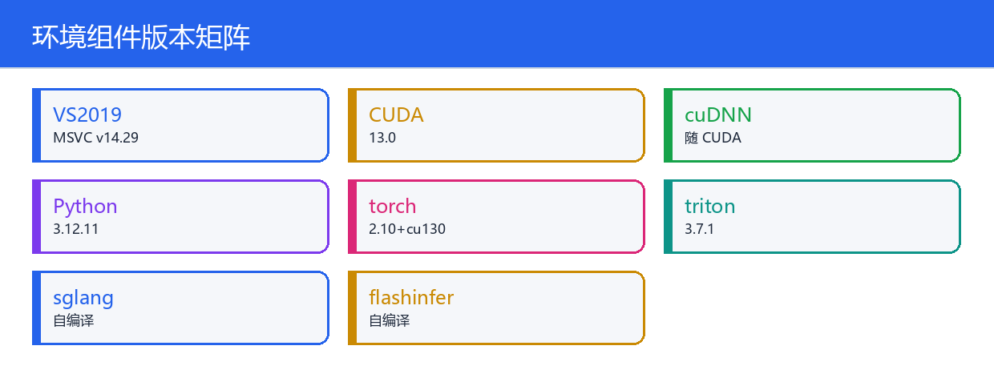Viewport: 994px width, 386px height.
Task: Click the triton 3.7.1 card
Action: (812, 216)
